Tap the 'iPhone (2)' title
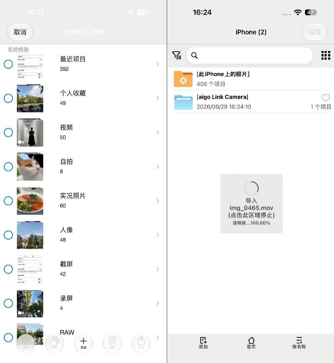Image resolution: width=334 pixels, height=363 pixels. 251,32
